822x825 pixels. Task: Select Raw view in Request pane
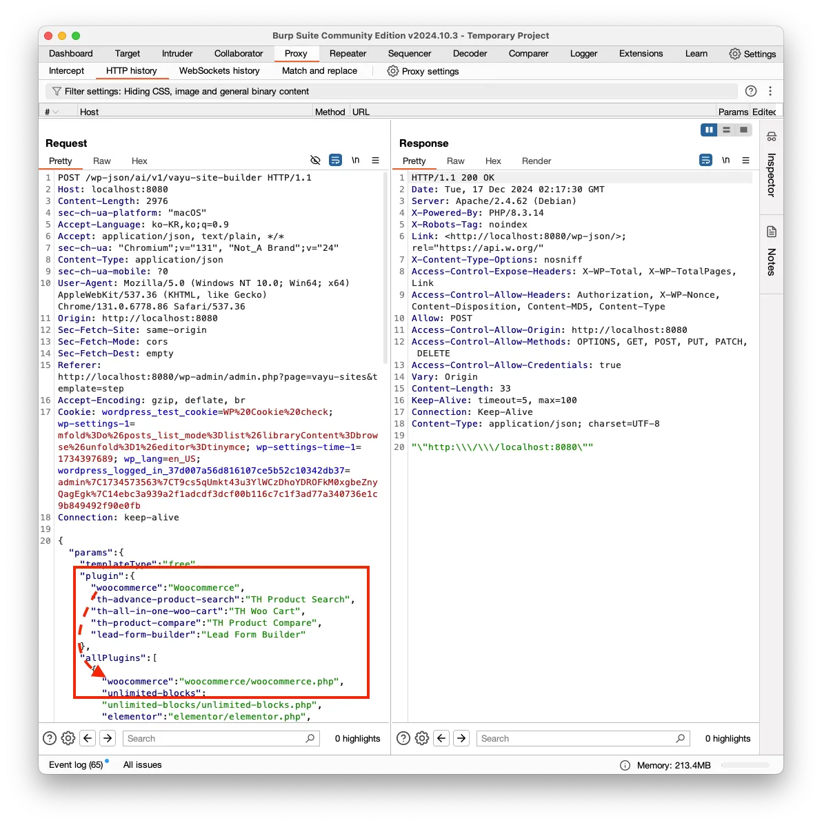point(101,161)
